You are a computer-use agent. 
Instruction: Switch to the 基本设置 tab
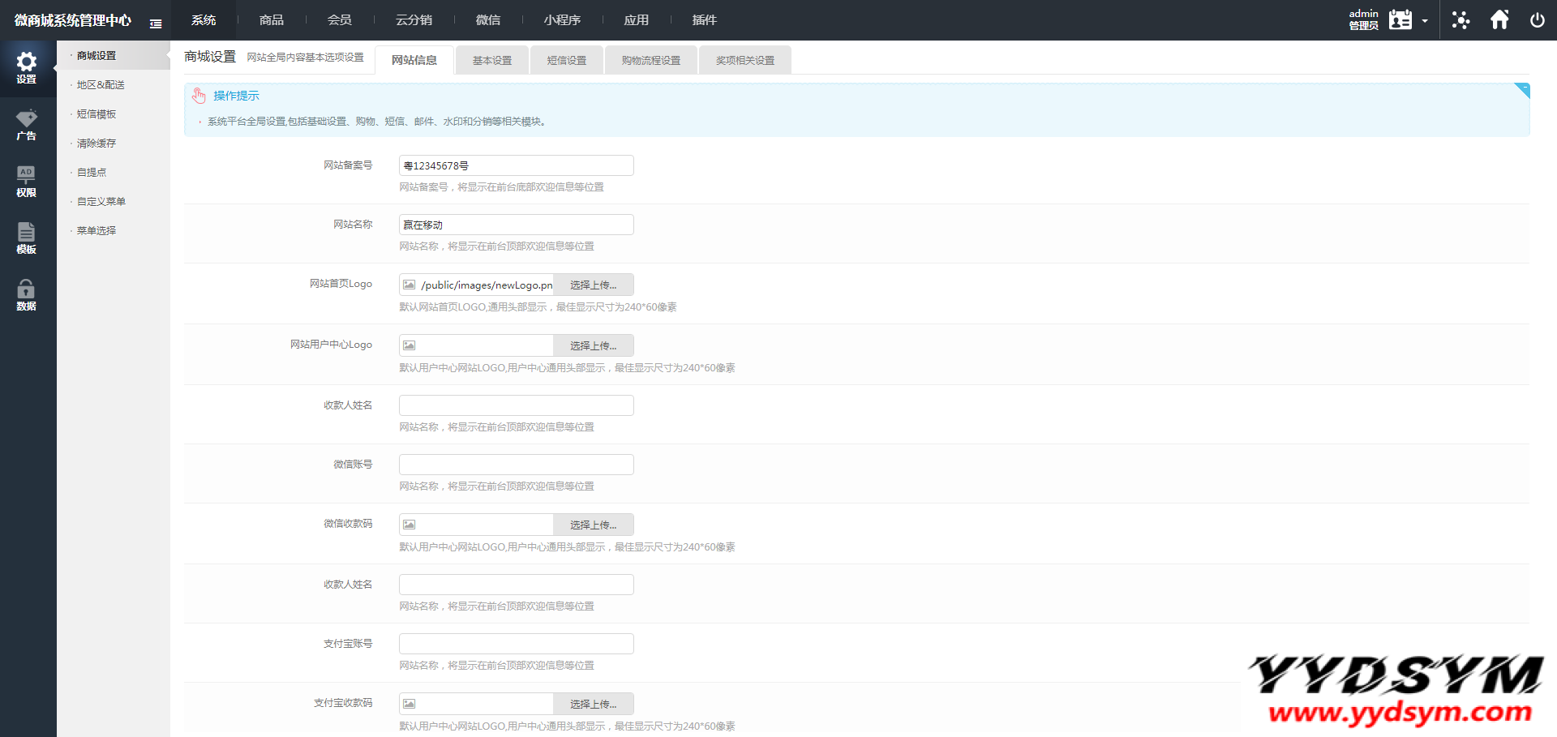[x=492, y=61]
